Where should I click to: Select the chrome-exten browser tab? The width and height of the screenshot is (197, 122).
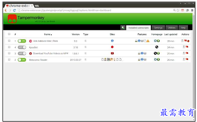tap(19, 6)
